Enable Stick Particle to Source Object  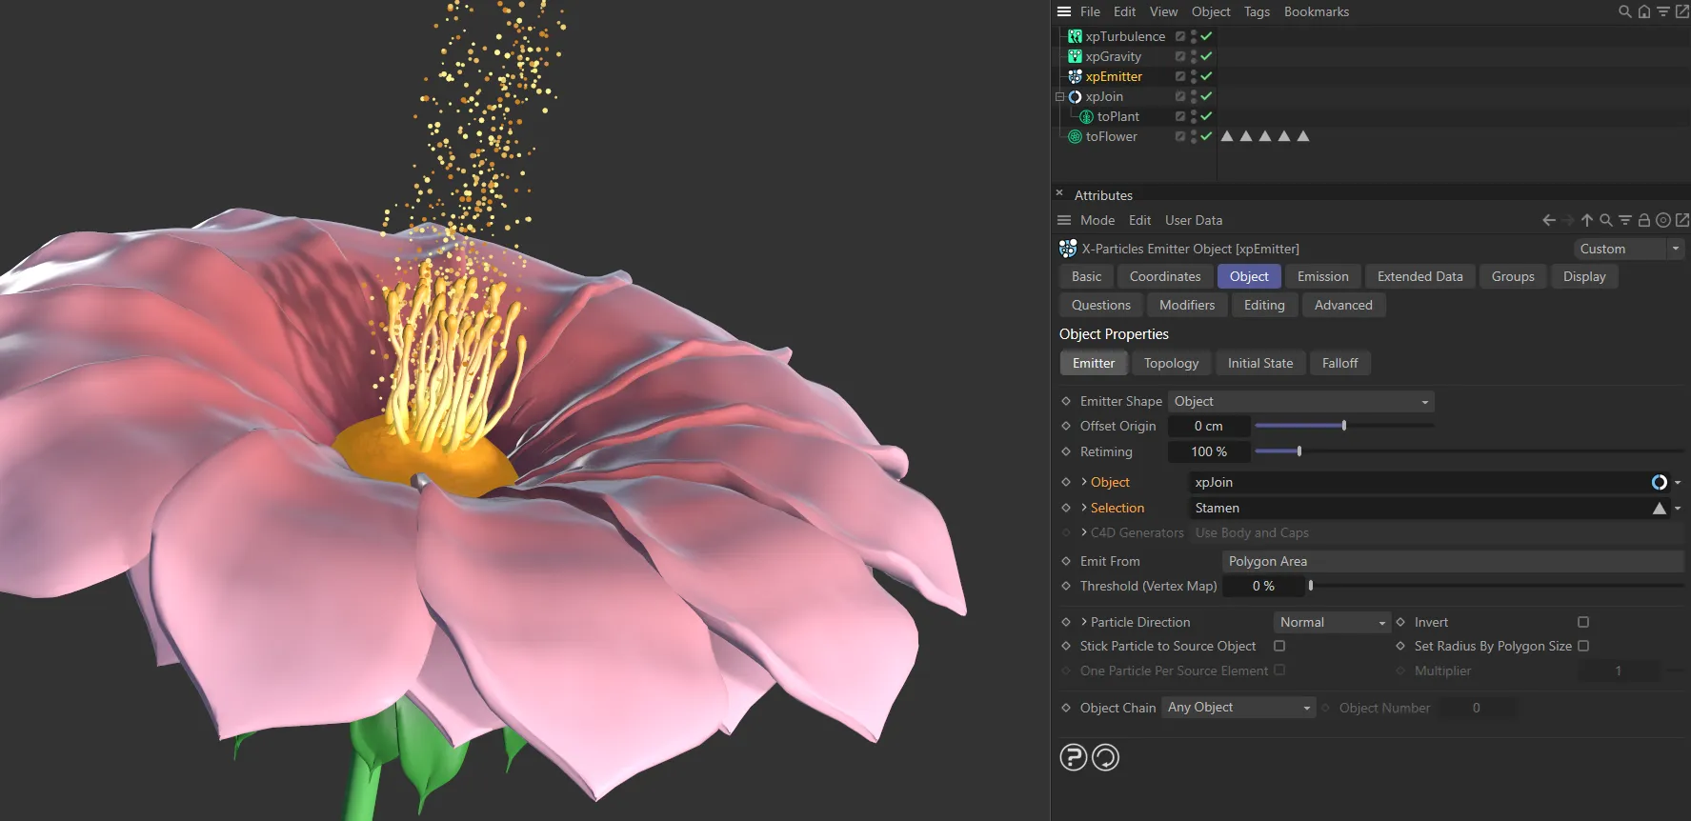point(1279,646)
